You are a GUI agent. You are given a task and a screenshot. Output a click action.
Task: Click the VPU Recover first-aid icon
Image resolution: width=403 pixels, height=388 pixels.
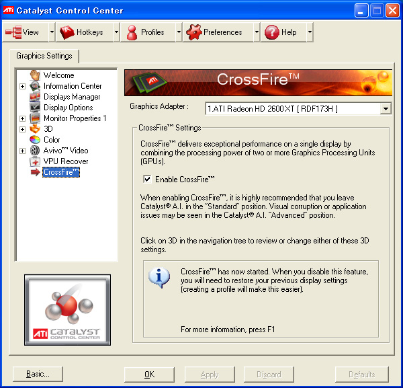(35, 161)
